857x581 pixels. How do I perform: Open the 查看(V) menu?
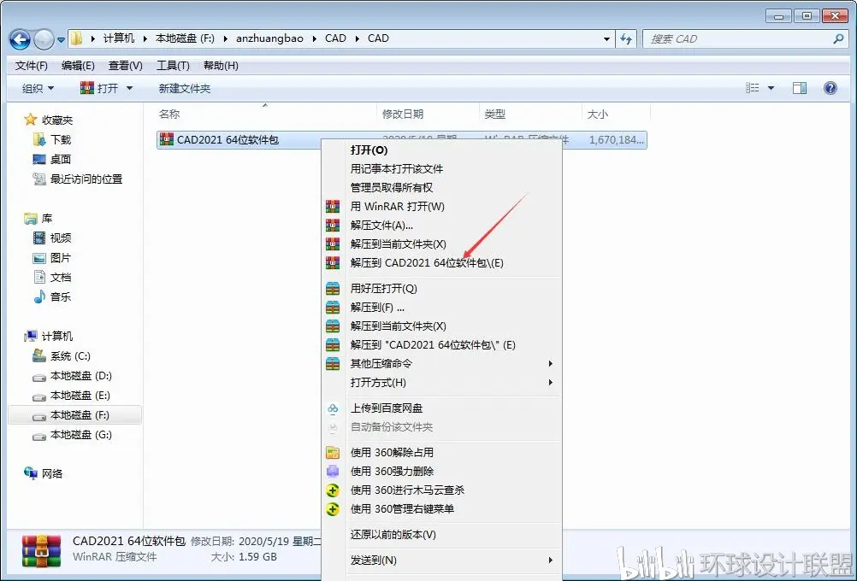[125, 66]
